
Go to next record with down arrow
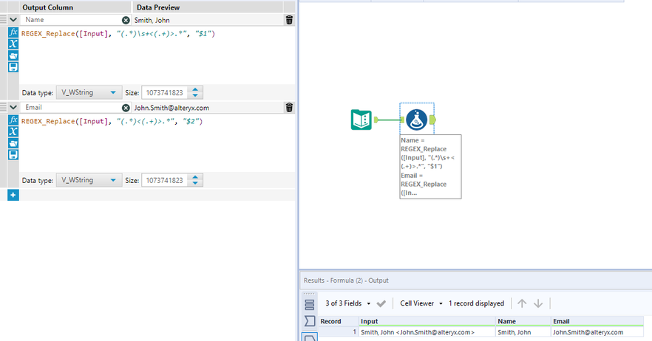538,303
